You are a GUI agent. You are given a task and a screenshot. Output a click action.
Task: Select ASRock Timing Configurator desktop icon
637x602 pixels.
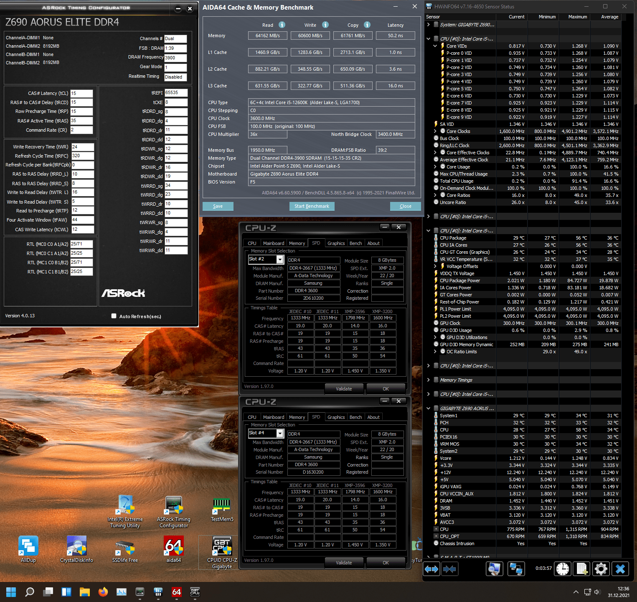(174, 512)
